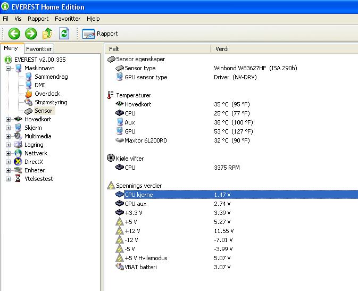The width and height of the screenshot is (358, 291).
Task: Select the +5 V voltage row
Action: tap(231, 222)
